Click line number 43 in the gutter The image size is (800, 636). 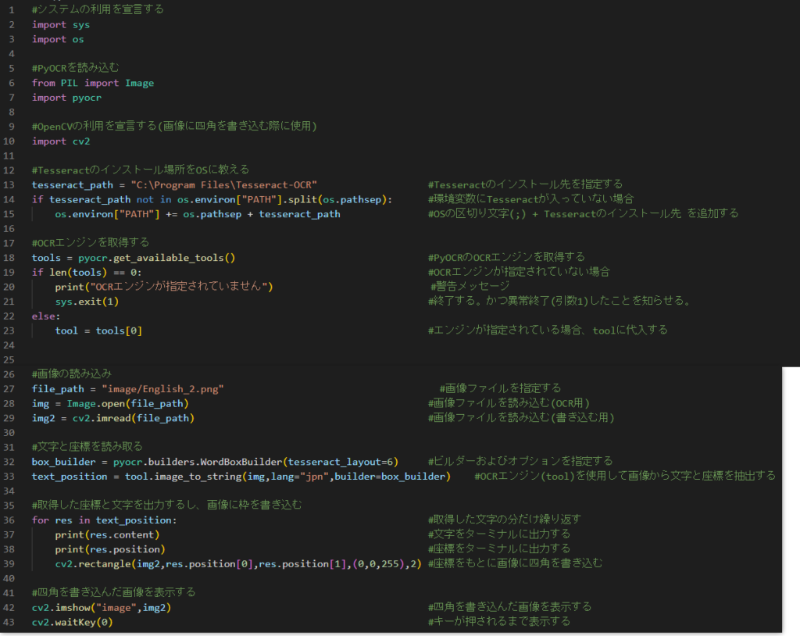[x=9, y=622]
